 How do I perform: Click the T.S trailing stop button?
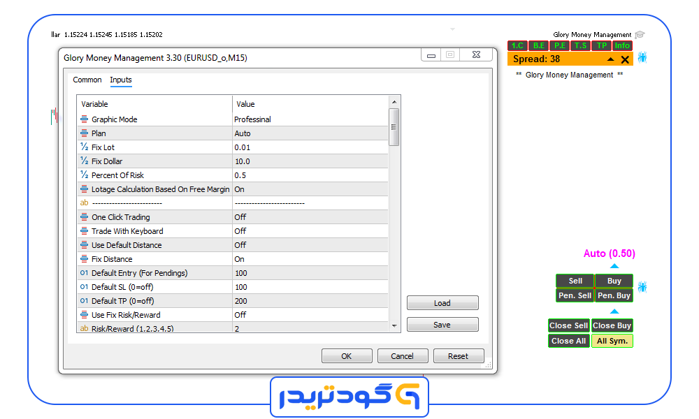pos(580,45)
